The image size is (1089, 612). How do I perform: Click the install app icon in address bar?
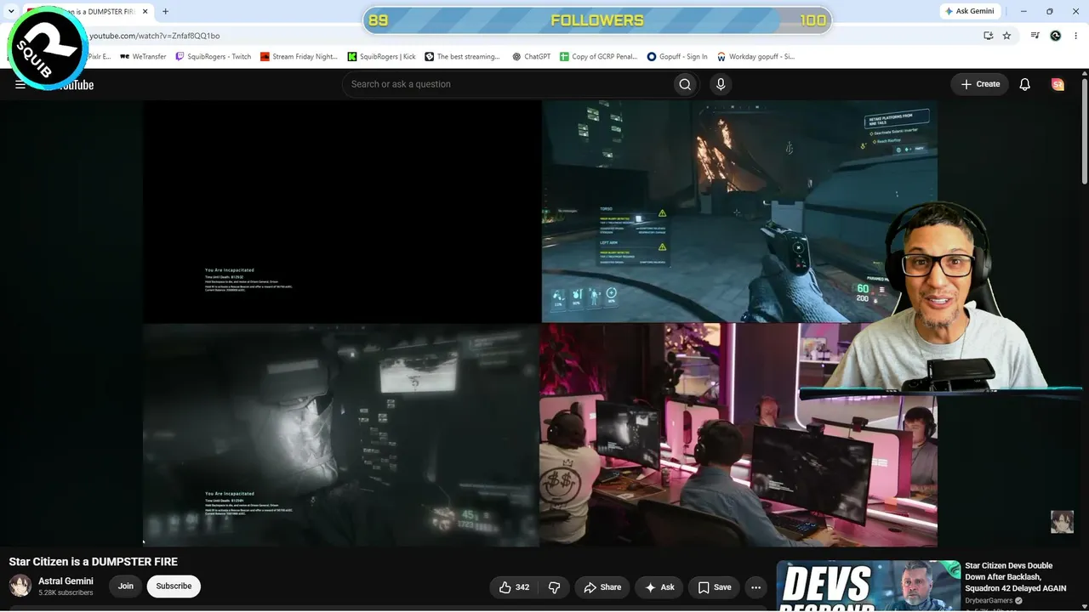pyautogui.click(x=988, y=36)
